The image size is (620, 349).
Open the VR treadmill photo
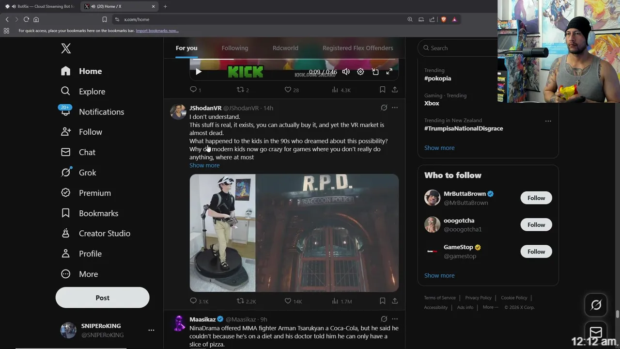pos(222,233)
